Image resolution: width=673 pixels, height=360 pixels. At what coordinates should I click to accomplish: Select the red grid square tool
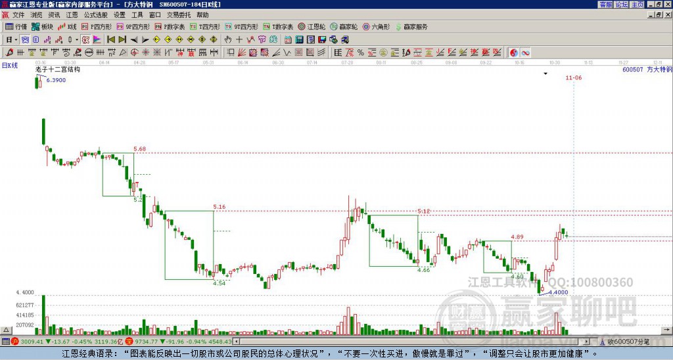coord(298,53)
